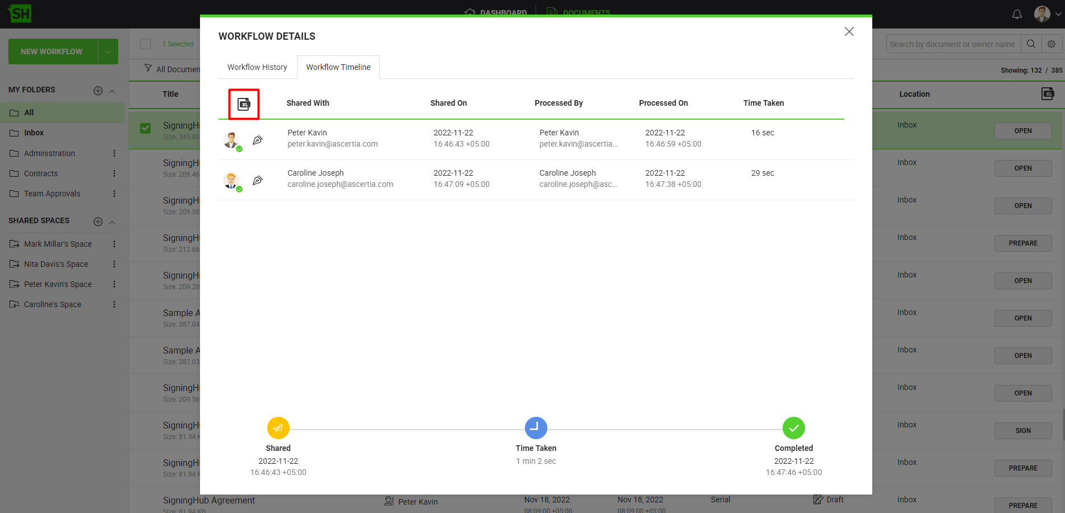Screen dimensions: 1065x513
Task: Open more options for Contracts folder
Action: tap(114, 173)
